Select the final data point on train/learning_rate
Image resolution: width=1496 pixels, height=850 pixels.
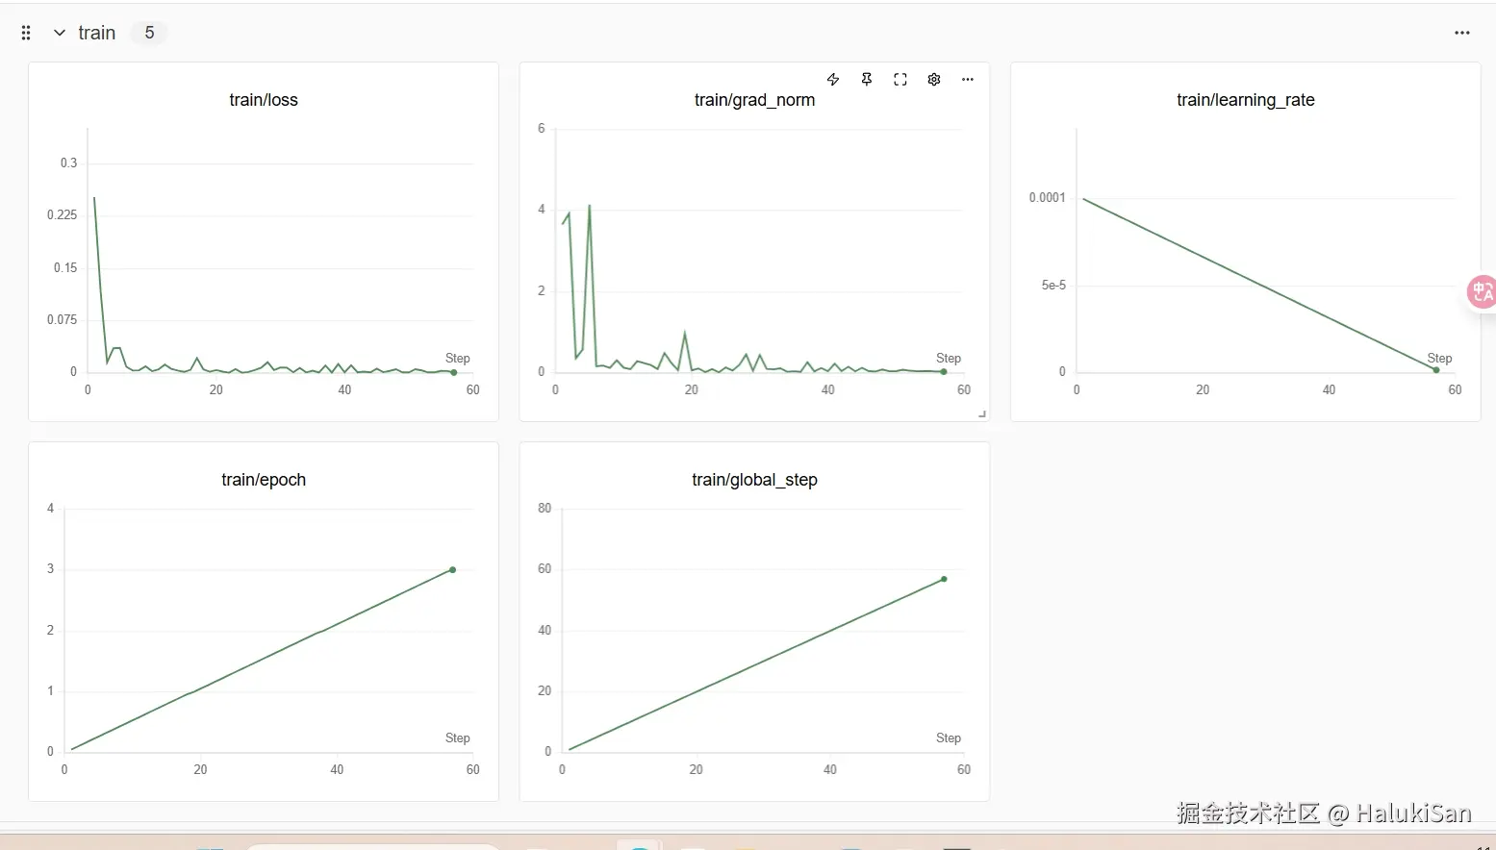tap(1436, 370)
